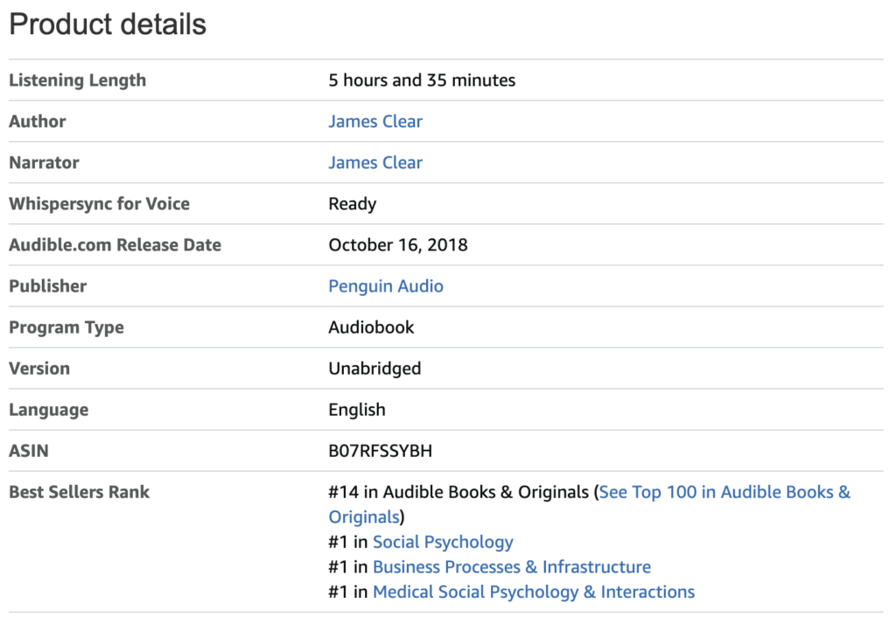Click the Listening Length label

point(78,81)
